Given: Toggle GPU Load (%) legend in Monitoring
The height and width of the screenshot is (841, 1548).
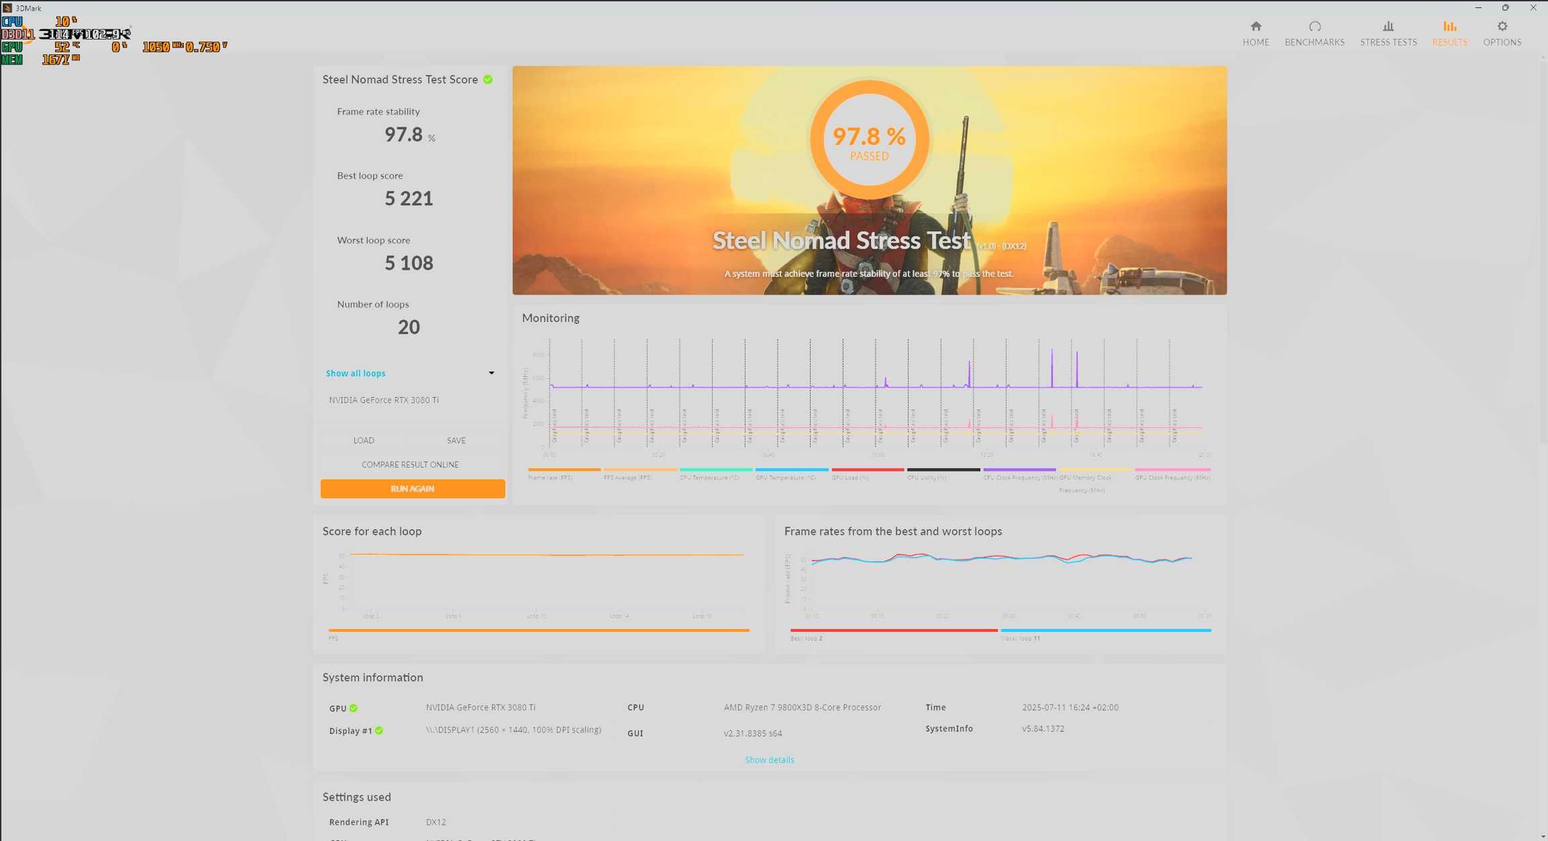Looking at the screenshot, I should click(x=867, y=473).
